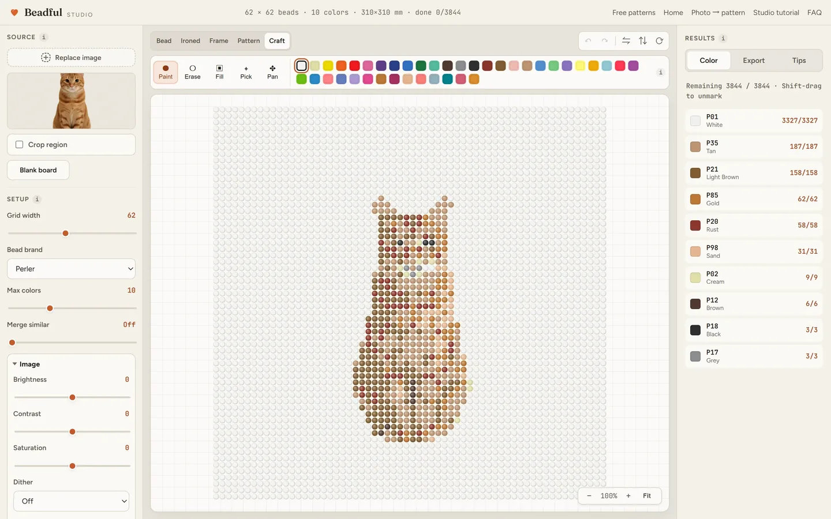Viewport: 831px width, 519px height.
Task: Open the Results section info icon
Action: 723,38
